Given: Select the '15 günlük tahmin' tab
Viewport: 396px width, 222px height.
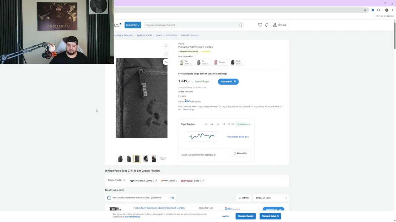Looking at the screenshot, I should (244, 124).
